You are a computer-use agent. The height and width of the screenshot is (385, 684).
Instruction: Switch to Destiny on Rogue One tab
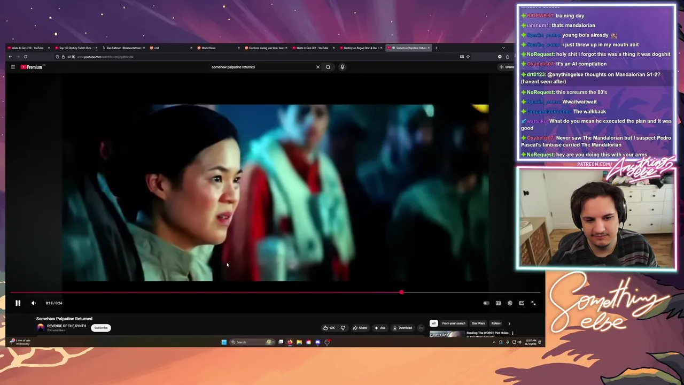[x=361, y=48]
